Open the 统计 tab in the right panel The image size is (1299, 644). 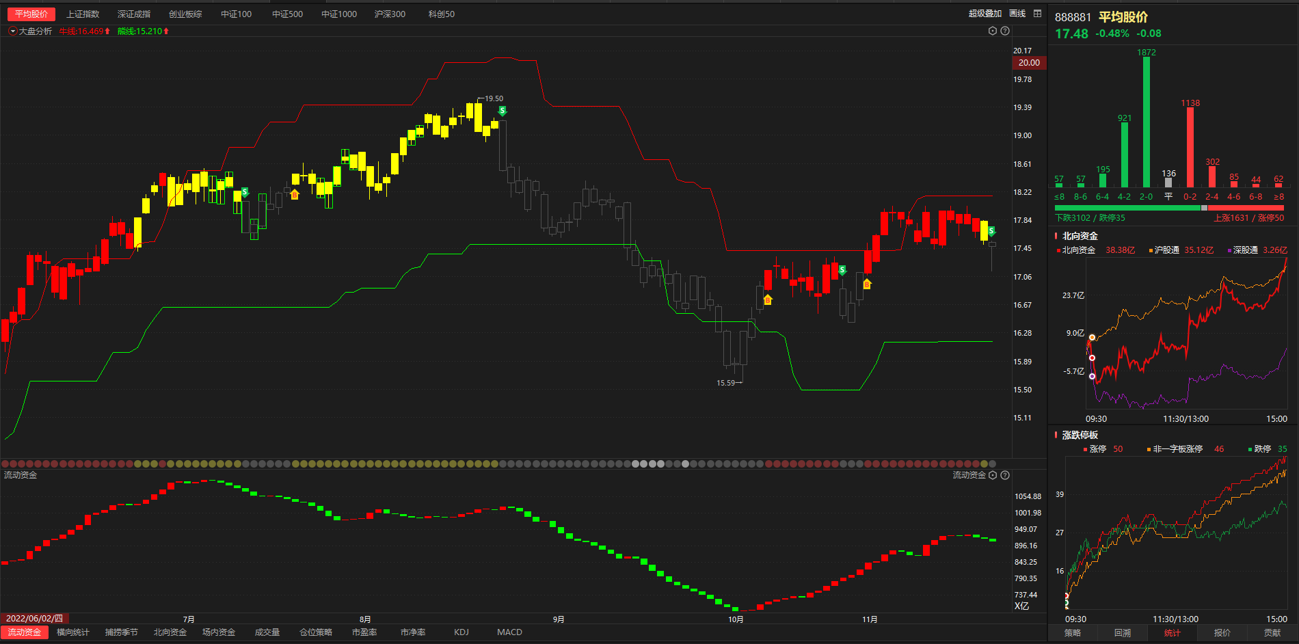(1173, 633)
